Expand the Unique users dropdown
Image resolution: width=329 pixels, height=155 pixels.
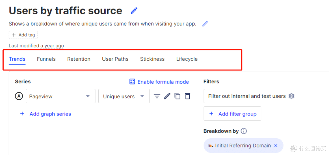point(124,96)
